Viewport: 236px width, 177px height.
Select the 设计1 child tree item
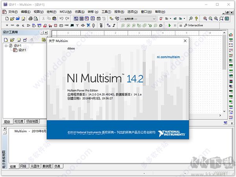coord(22,50)
